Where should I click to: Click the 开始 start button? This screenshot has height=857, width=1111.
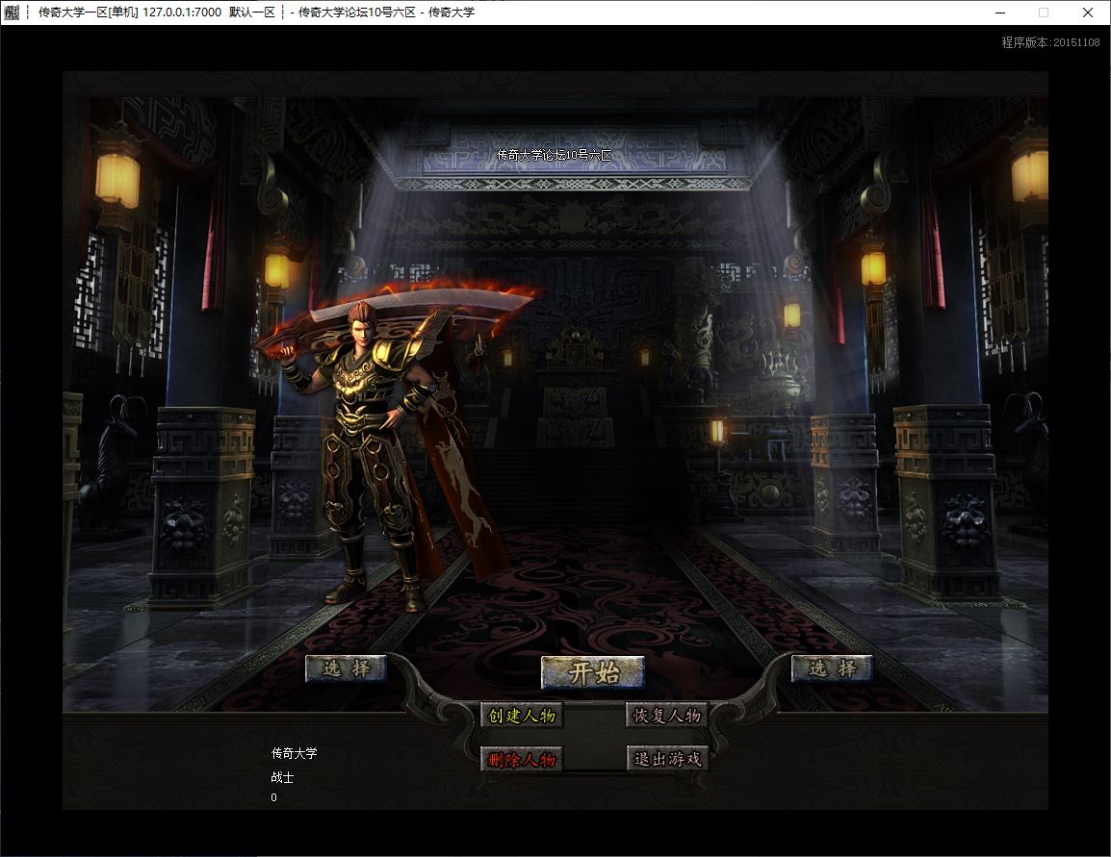(593, 671)
